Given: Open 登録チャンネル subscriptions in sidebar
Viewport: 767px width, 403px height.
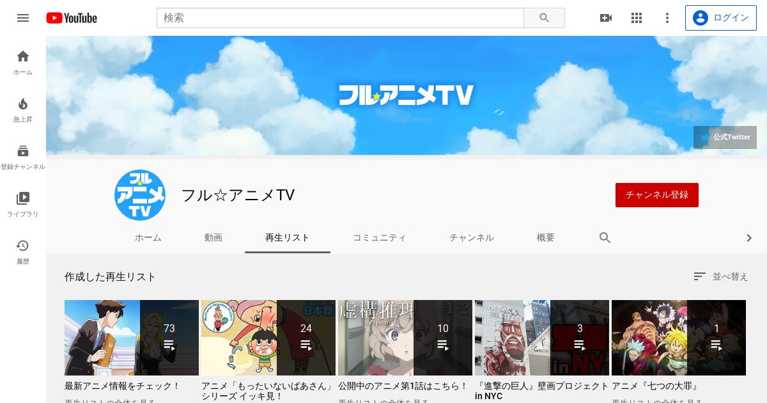Looking at the screenshot, I should [23, 157].
